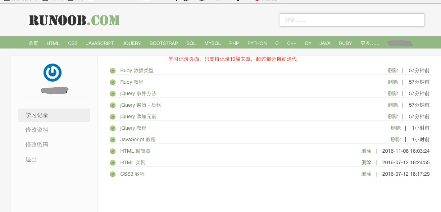Click green check icon beside CSS3 教程
Screen dimensions: 441x212
click(113, 174)
